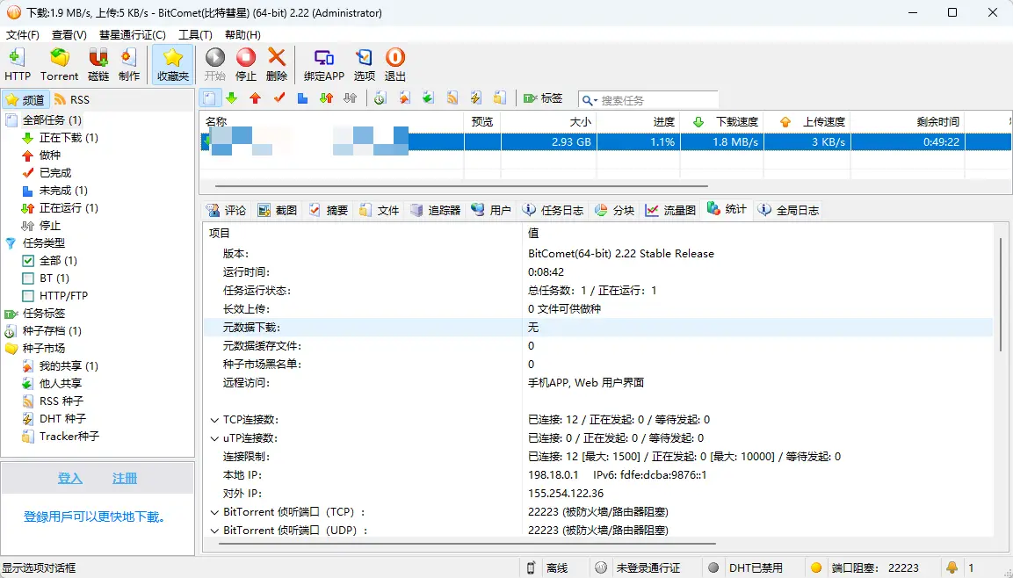This screenshot has width=1013, height=578.
Task: Click the 绑定APP toolbar icon
Action: pyautogui.click(x=323, y=65)
